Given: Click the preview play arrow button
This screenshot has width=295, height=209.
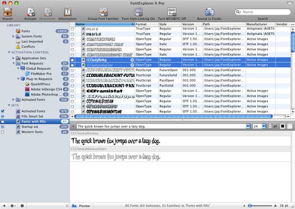Looking at the screenshot, I should coord(73,126).
